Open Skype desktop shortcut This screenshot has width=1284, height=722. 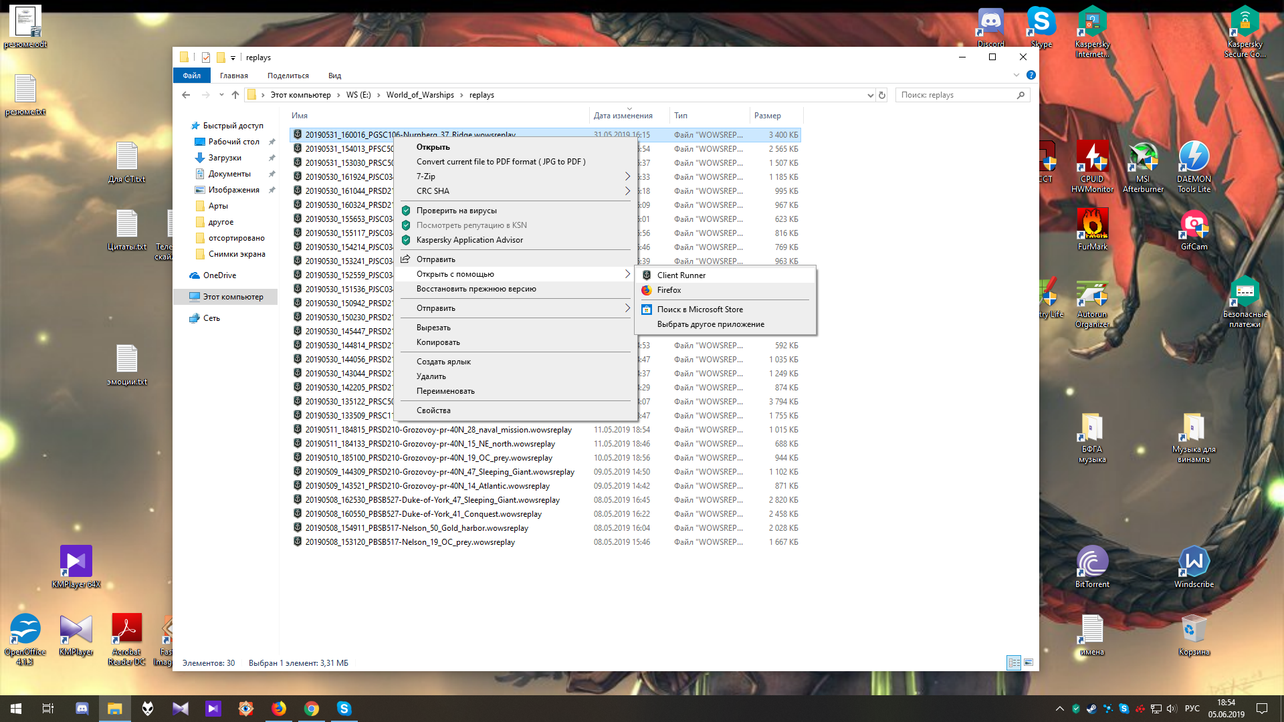1041,27
